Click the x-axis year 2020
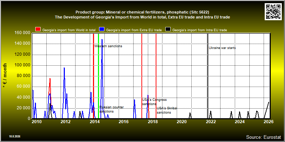285x142 pixels. pyautogui.click(x=182, y=122)
